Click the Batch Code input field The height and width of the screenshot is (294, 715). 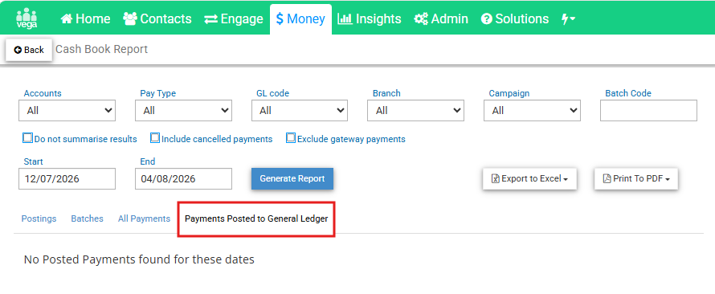click(648, 110)
